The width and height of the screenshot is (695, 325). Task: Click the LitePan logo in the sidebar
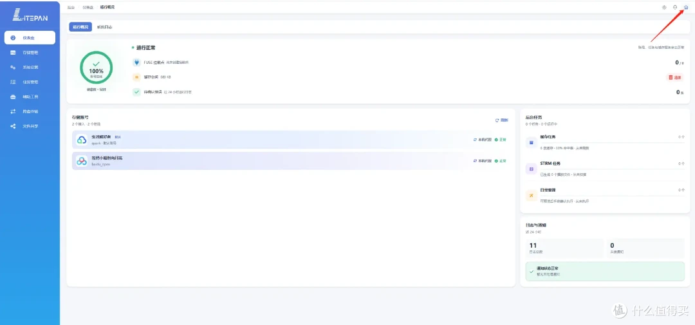pos(30,15)
